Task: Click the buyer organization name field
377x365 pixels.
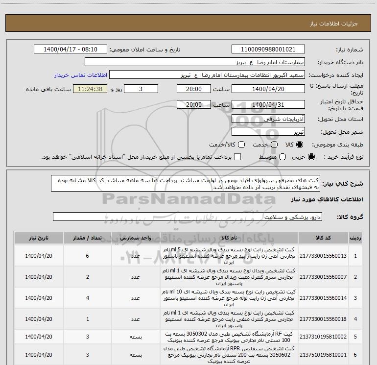Action: click(195, 62)
